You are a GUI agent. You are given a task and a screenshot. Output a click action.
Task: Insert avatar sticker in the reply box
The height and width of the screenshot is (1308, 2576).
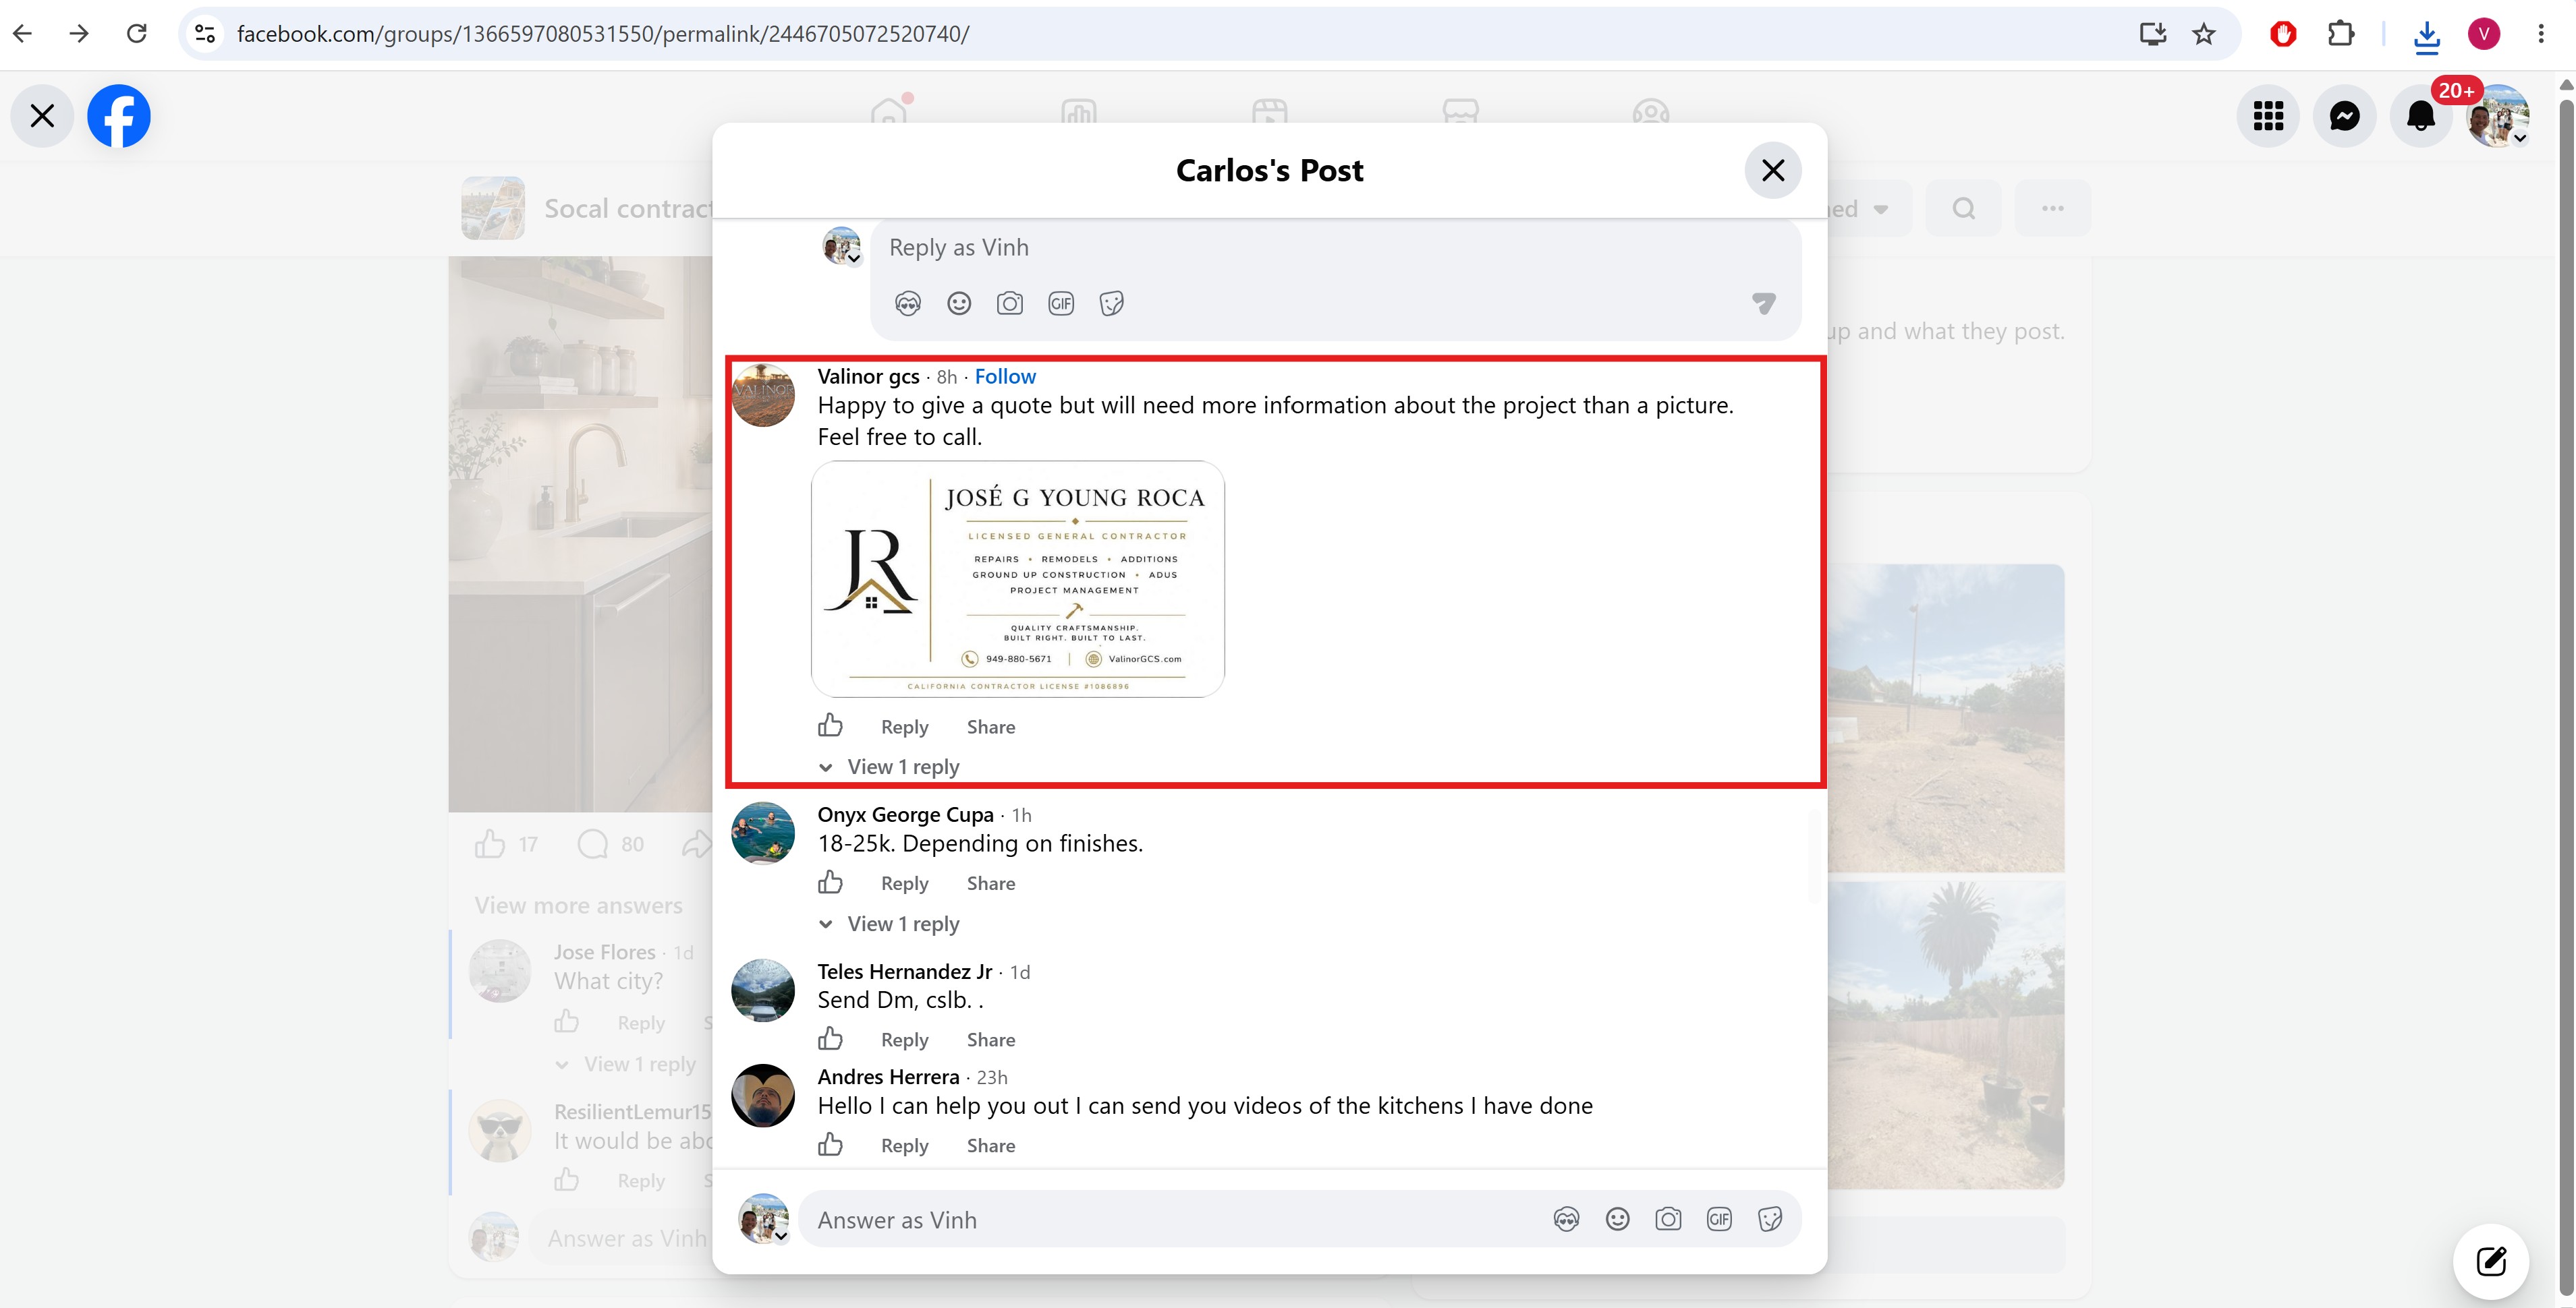(908, 304)
